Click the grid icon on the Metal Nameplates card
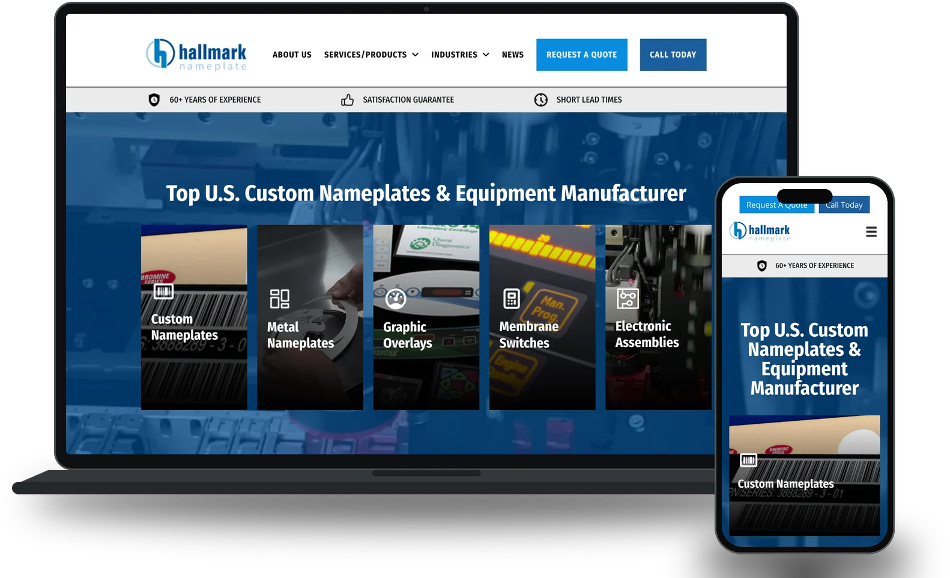Screen dimensions: 950x578 pyautogui.click(x=279, y=298)
